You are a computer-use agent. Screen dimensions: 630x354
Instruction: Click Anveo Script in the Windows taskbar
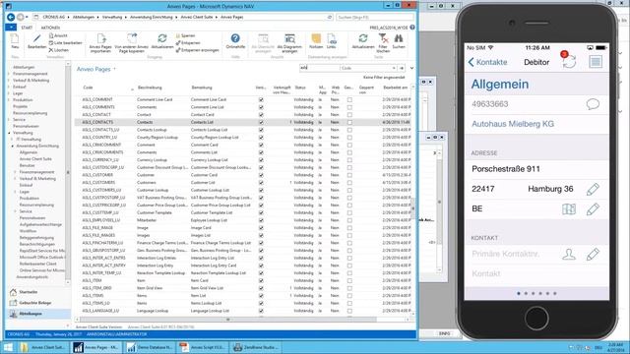coord(204,347)
